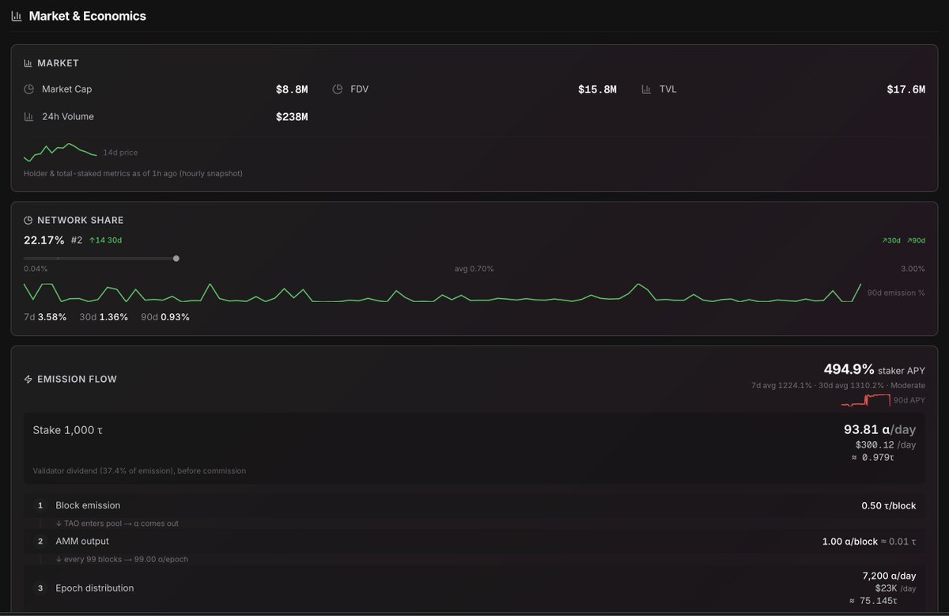
Task: Click the Block emission row label
Action: coord(88,505)
